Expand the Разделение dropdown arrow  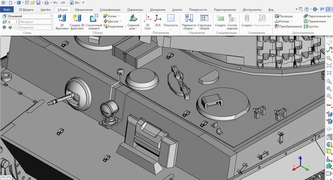pos(125,27)
